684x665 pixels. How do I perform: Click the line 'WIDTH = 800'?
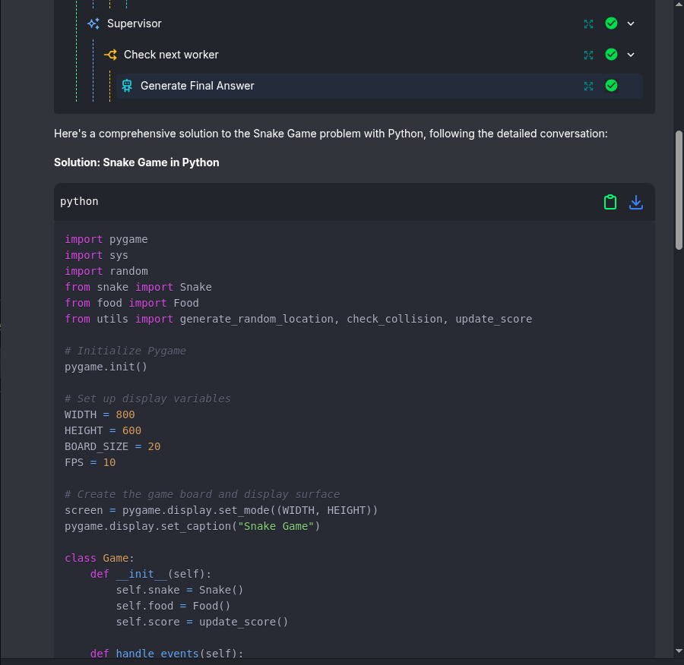(x=100, y=414)
